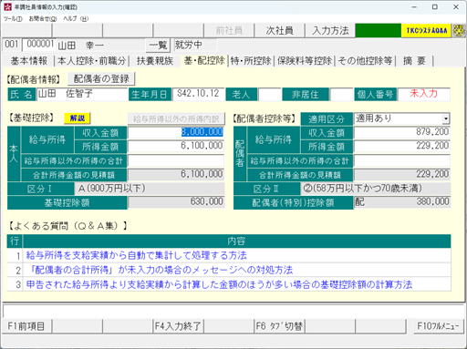The image size is (467, 349).
Task: Go to the 次社員 (next employee) button
Action: tap(279, 31)
